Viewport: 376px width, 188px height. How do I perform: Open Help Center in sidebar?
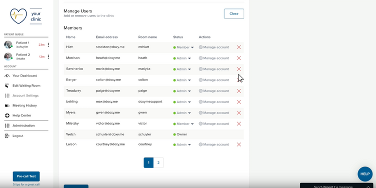22,115
